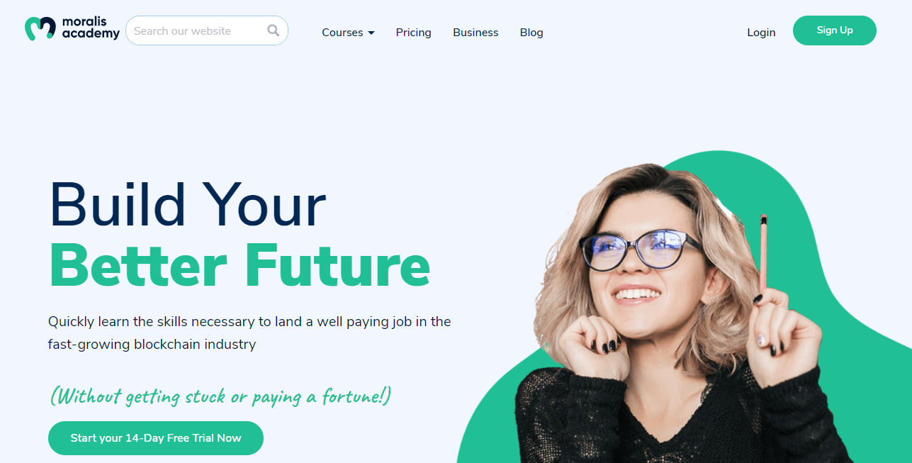The height and width of the screenshot is (463, 912).
Task: Click the green 'Better Future' headline
Action: click(240, 265)
